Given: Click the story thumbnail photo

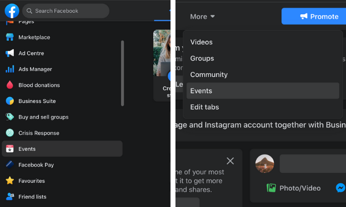Looking at the screenshot, I should click(162, 53).
